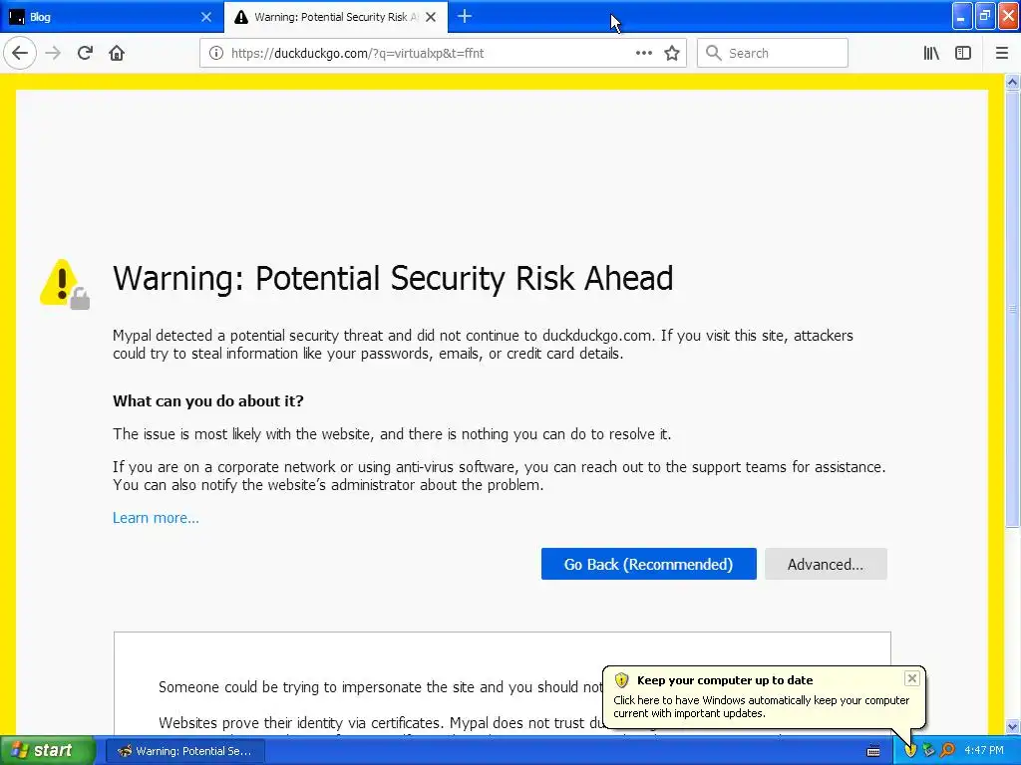Open the Windows Start menu
Viewport: 1021px width, 765px height.
[47, 750]
